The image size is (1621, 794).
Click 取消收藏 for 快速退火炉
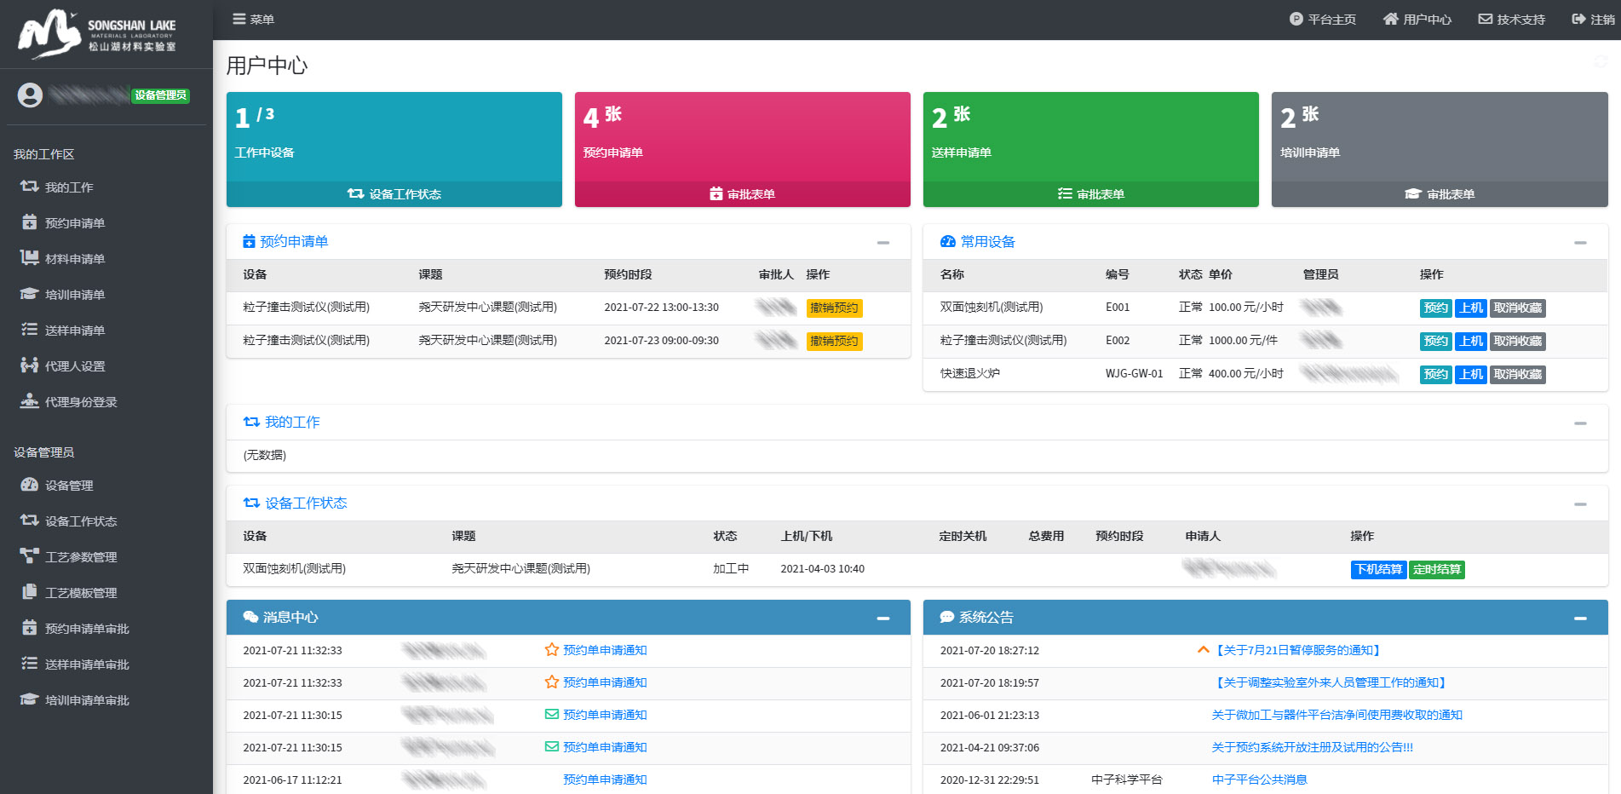point(1517,374)
